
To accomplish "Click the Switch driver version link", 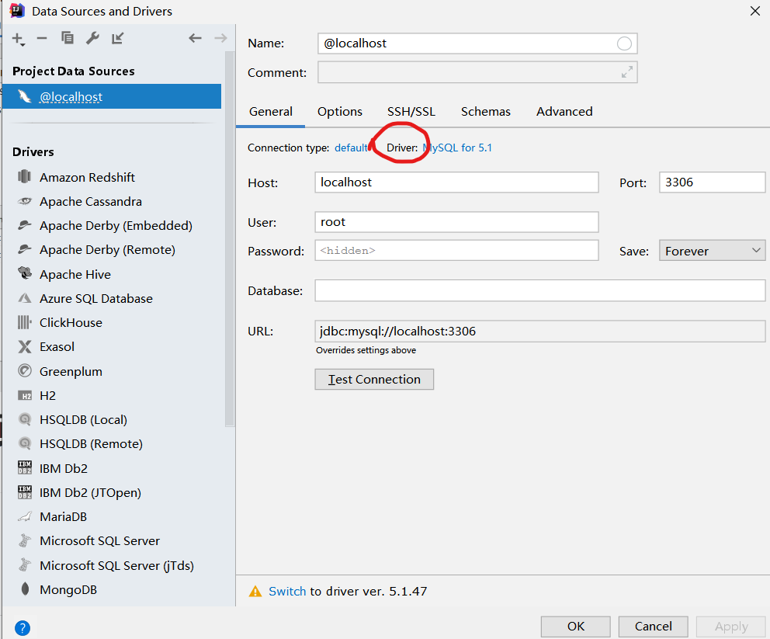I will (x=287, y=591).
